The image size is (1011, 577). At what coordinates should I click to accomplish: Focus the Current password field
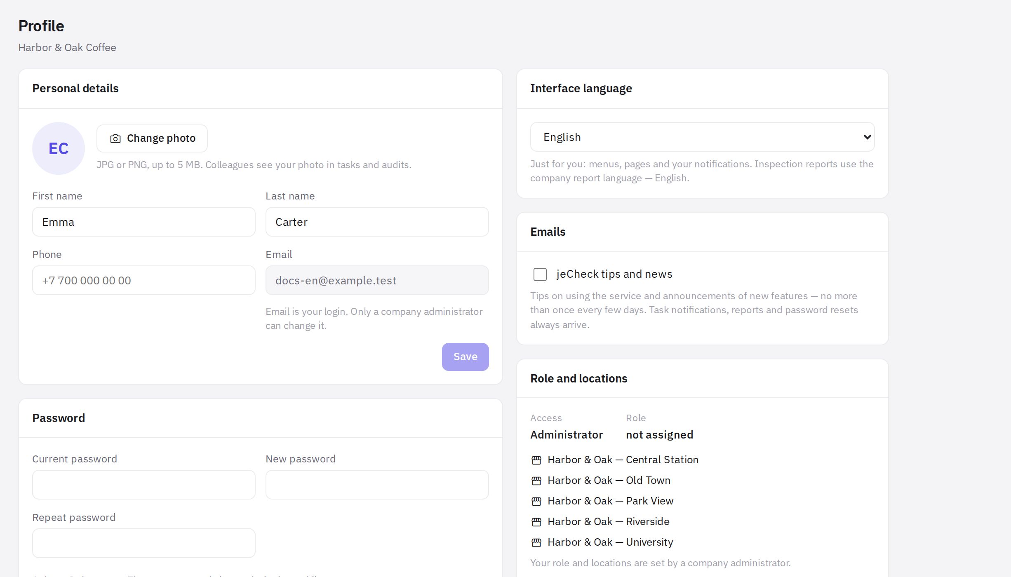(143, 485)
